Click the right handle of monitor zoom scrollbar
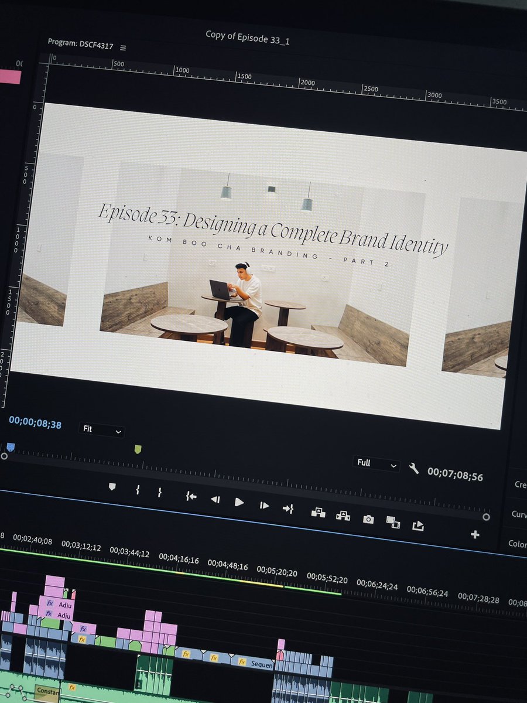The height and width of the screenshot is (703, 527). (486, 517)
